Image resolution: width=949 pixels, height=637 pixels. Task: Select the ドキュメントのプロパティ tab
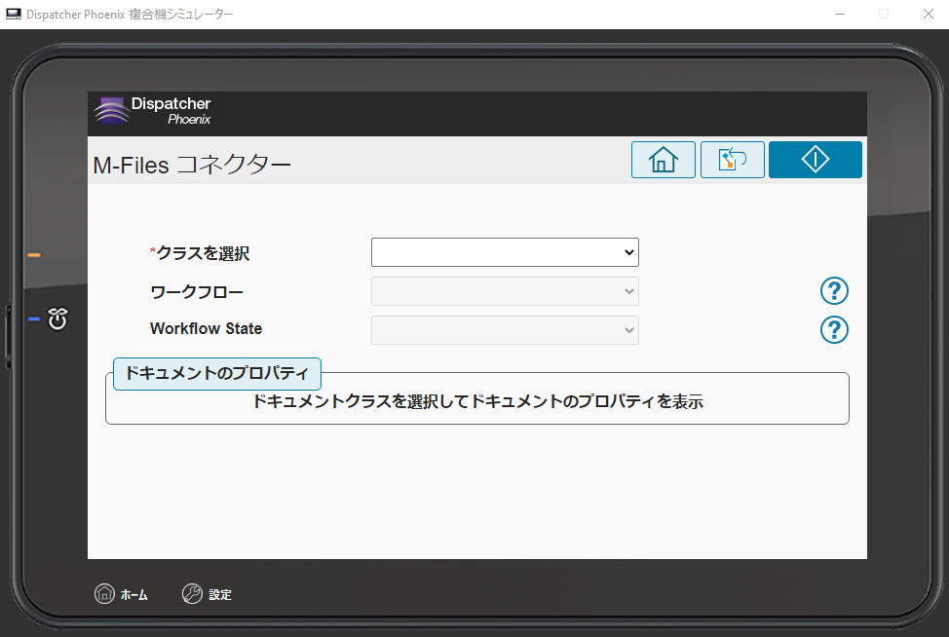coord(216,373)
